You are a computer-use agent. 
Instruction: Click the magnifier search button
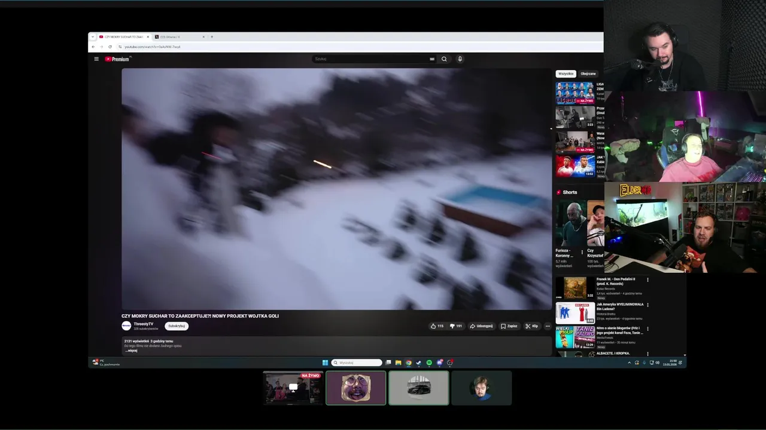[444, 59]
